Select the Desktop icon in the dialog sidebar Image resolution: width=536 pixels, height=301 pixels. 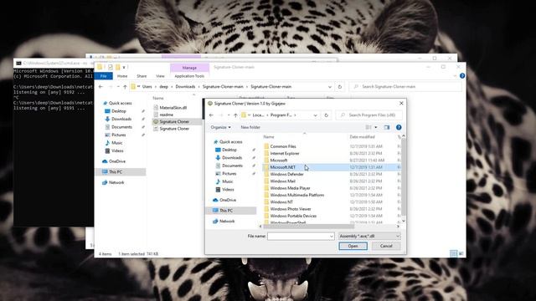tap(218, 150)
